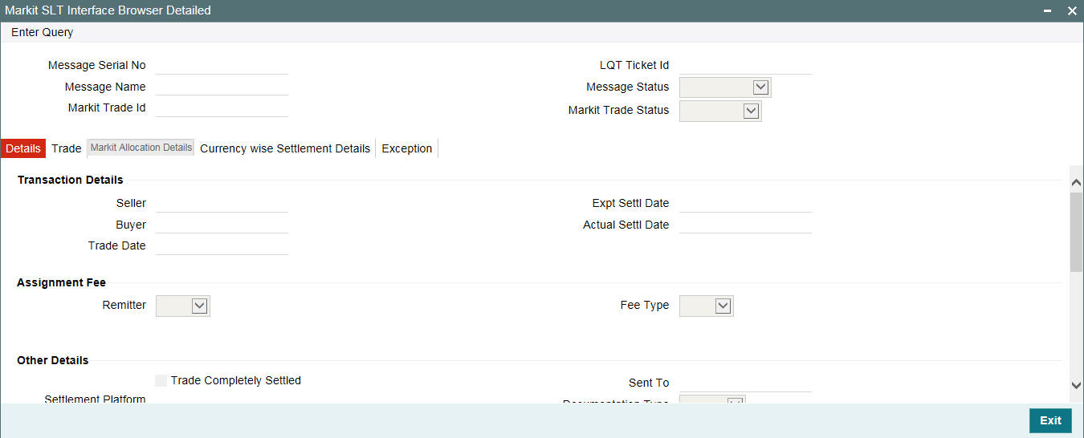1084x438 pixels.
Task: Click the Other Details section heading
Action: 53,360
